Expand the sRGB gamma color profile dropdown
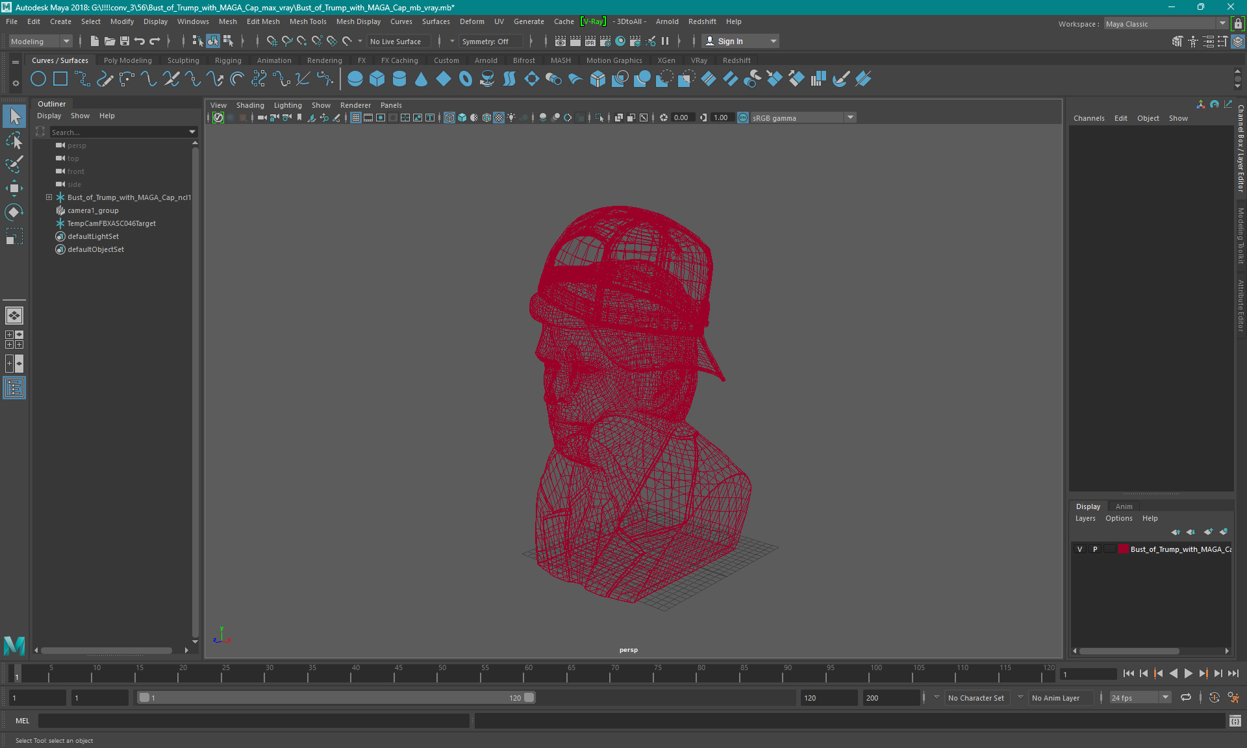1247x748 pixels. click(851, 117)
